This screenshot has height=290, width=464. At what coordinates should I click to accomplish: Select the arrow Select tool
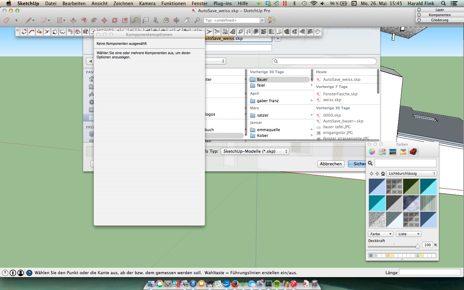click(x=17, y=20)
